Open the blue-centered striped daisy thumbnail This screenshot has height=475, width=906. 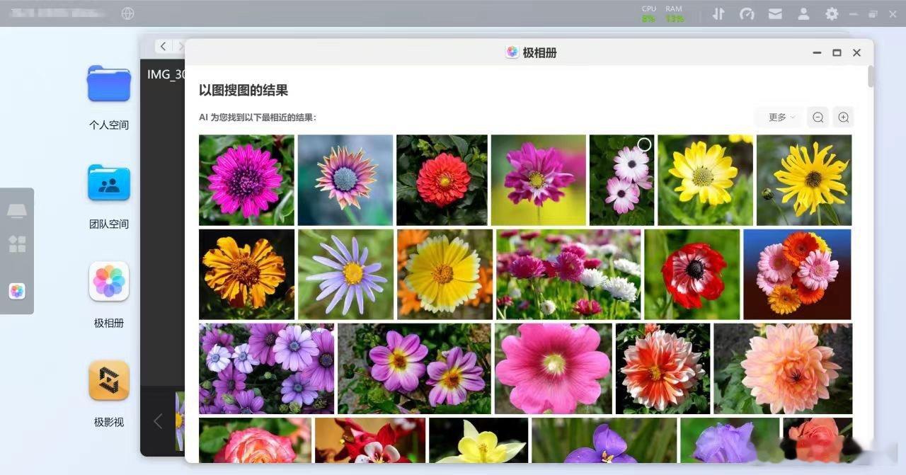345,180
